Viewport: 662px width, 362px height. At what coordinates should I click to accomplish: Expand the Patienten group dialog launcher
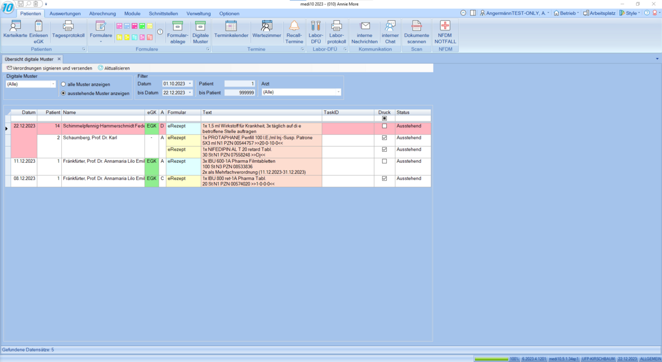click(x=84, y=50)
